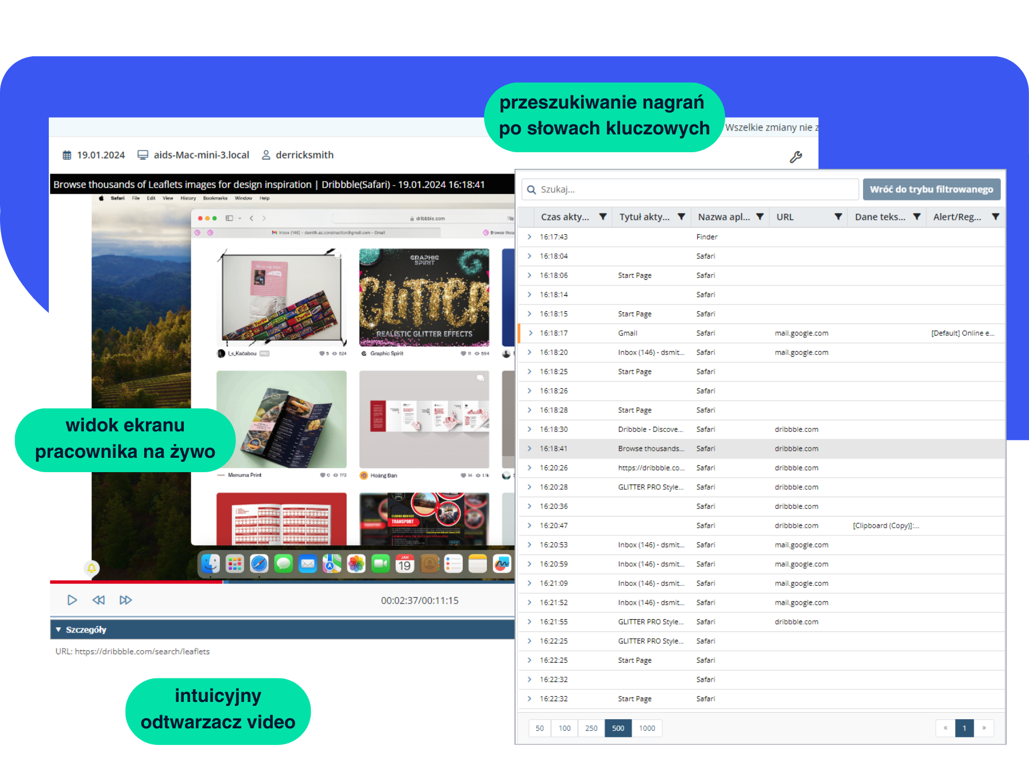Open Finder from the dock
Screen dimensions: 1029x772
click(210, 564)
